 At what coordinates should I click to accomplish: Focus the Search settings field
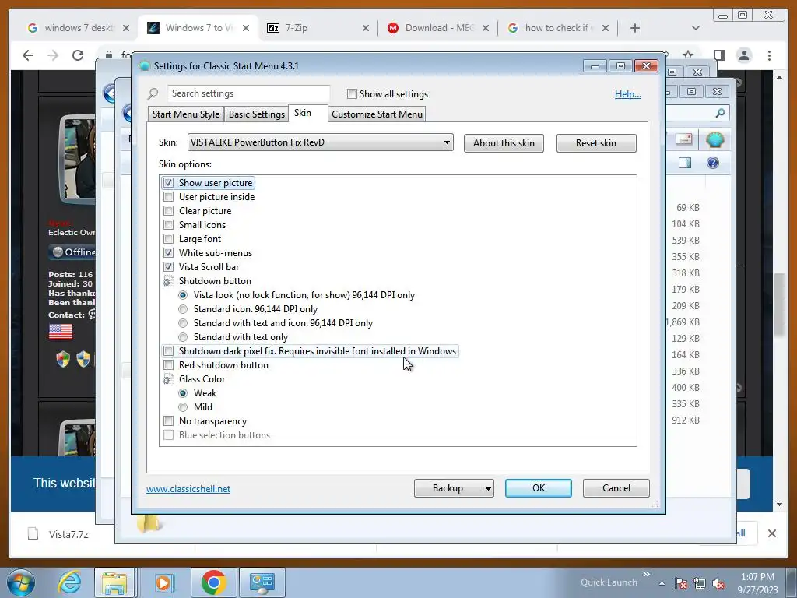[x=248, y=93]
